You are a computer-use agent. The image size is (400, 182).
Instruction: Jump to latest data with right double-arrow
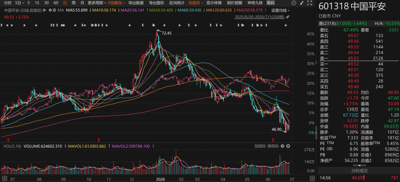(x=312, y=178)
